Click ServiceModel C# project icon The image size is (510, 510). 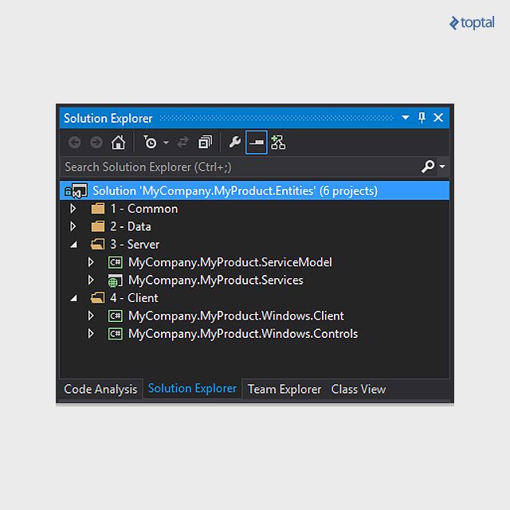tap(116, 262)
